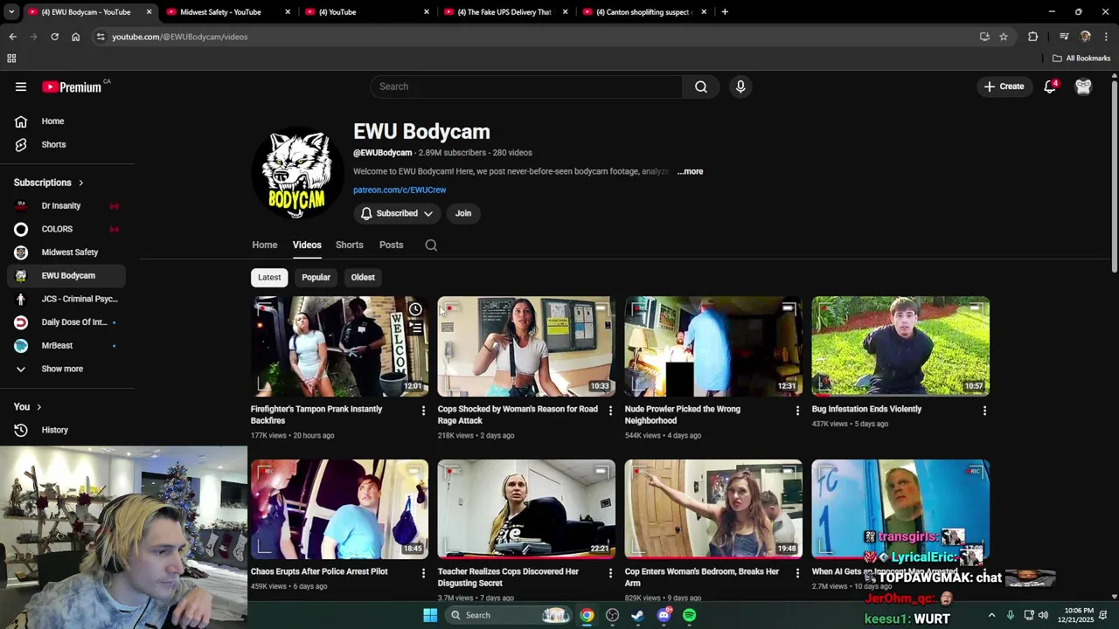Image resolution: width=1119 pixels, height=629 pixels.
Task: Bookmark this page with the star
Action: 1004,37
